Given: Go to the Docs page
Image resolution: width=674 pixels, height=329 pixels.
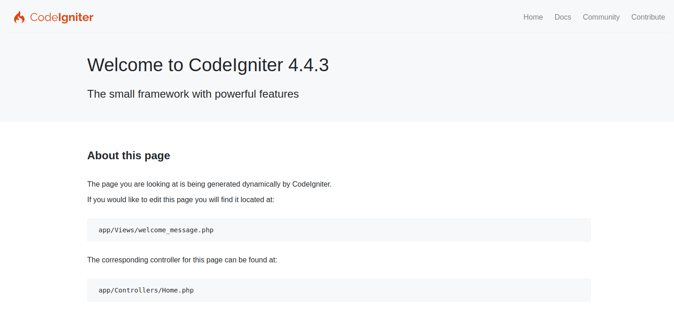Looking at the screenshot, I should click(x=563, y=17).
